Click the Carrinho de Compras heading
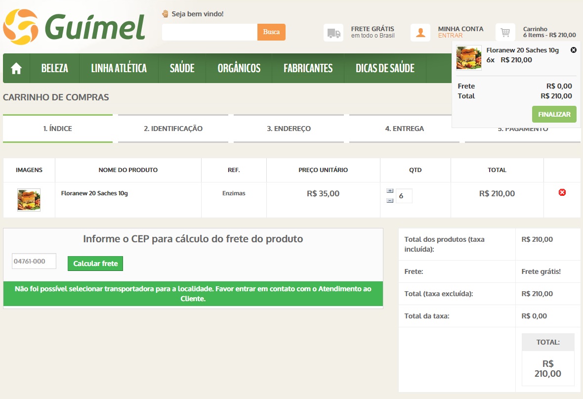The height and width of the screenshot is (399, 583). (56, 97)
